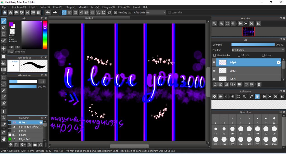This screenshot has height=154, width=286.
Task: Select the Text tool
Action: pyautogui.click(x=3, y=111)
